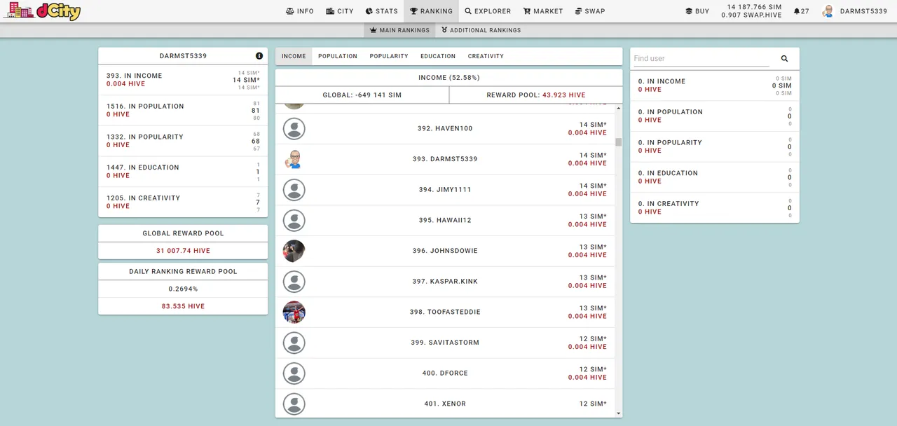Viewport: 897px width, 426px height.
Task: Open the EXPLORER menu item
Action: (488, 11)
